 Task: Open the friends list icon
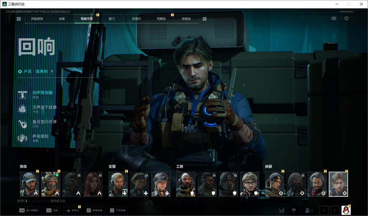309,210
